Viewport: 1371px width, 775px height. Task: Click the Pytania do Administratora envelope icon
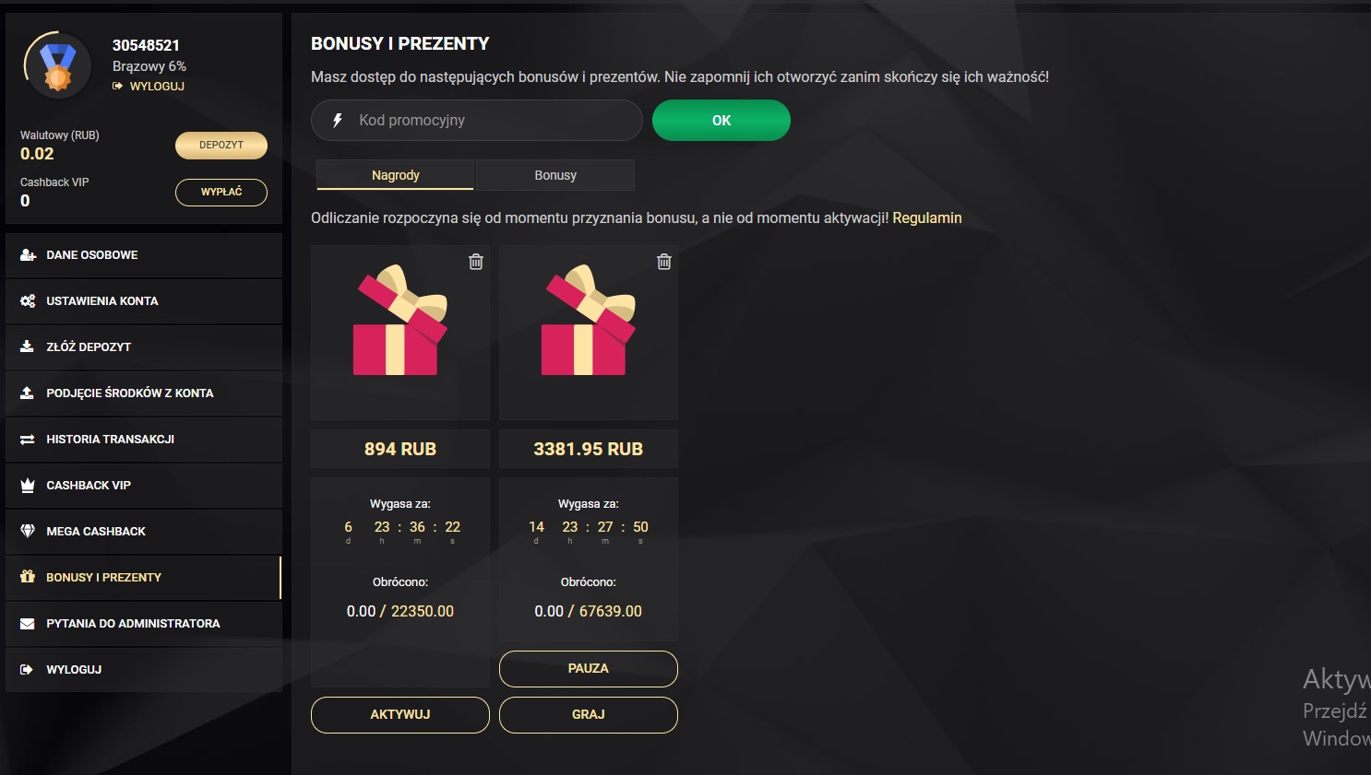[28, 624]
